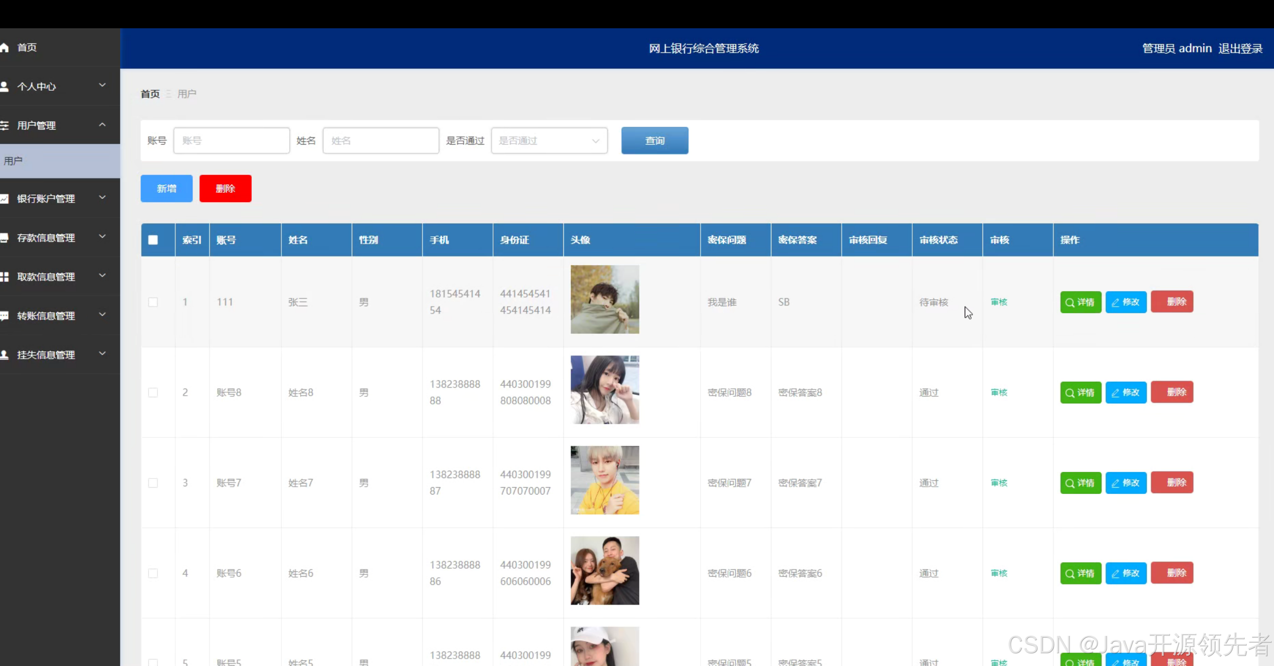
Task: Click the chat icon beside 转账信息管理
Action: pos(5,316)
